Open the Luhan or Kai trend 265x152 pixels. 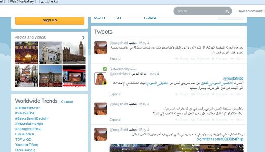[25, 134]
